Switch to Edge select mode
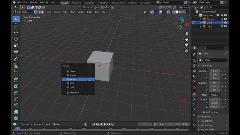Viewport: 240px width, 135px height. [39, 12]
